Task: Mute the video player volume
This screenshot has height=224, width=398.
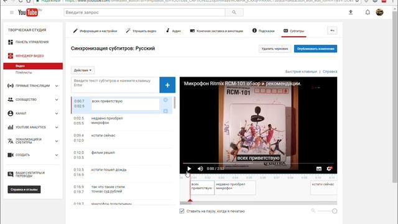Action: (x=200, y=169)
